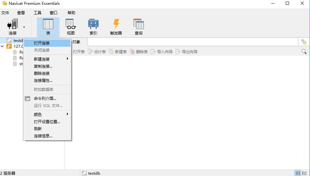Collapse the 127.0 connection tree node
310x176 pixels.
coord(2,46)
